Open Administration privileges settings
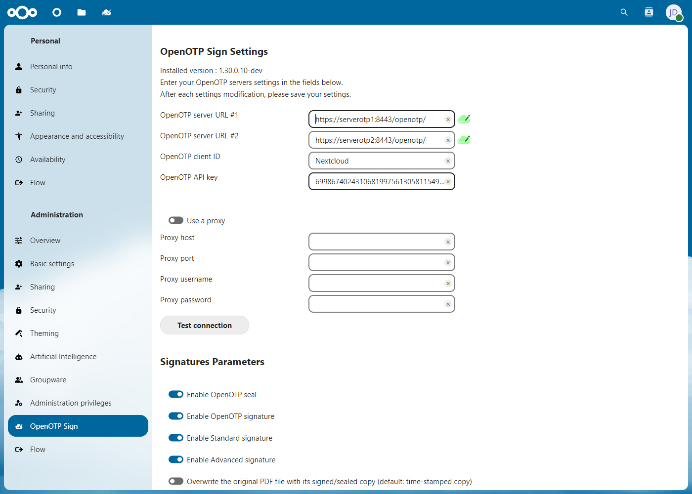 pos(78,403)
